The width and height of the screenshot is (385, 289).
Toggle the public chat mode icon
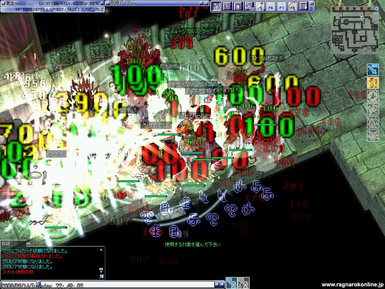point(232,283)
